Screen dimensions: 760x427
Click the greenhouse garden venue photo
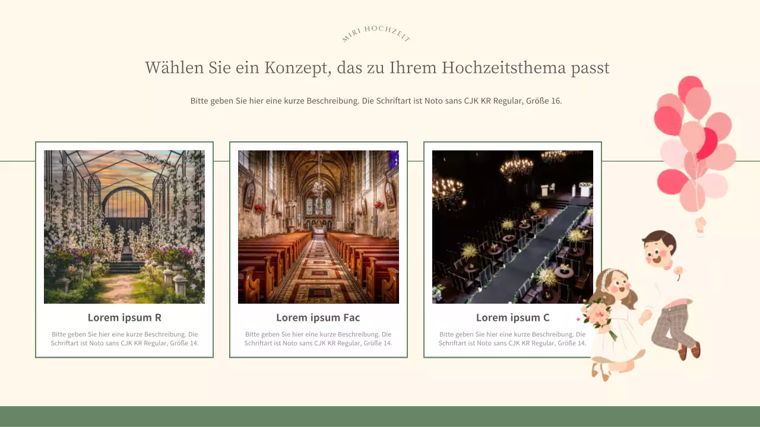(124, 227)
